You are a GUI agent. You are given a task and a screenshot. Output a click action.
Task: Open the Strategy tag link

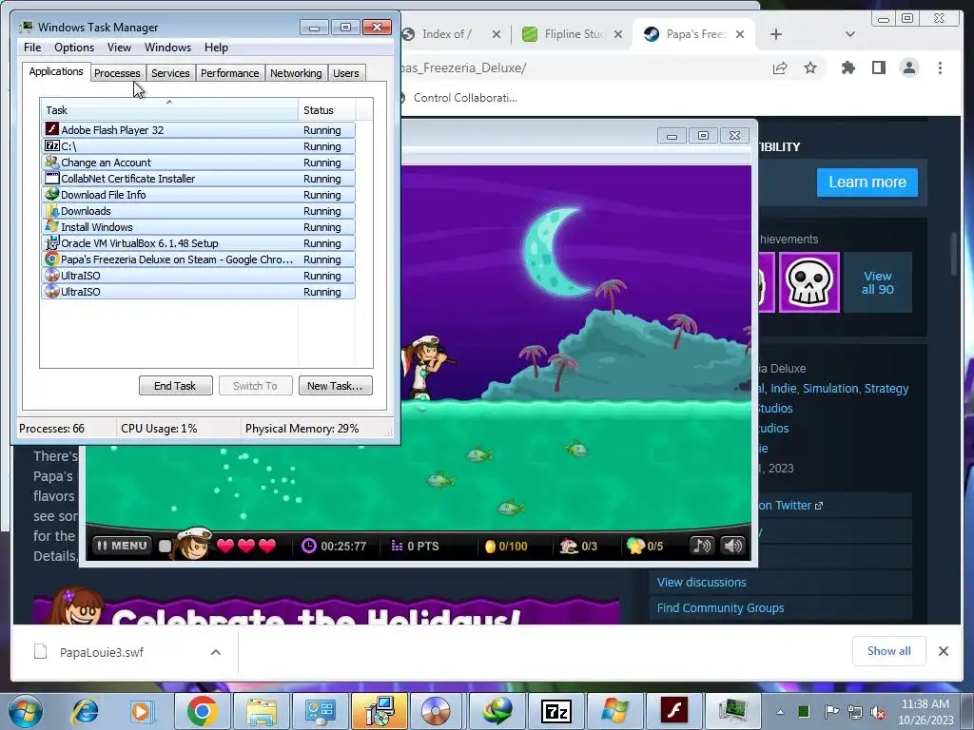tap(886, 388)
